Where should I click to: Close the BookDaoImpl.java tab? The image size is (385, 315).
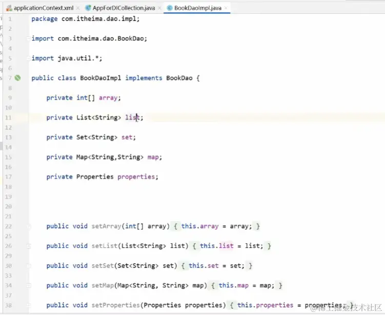point(226,8)
